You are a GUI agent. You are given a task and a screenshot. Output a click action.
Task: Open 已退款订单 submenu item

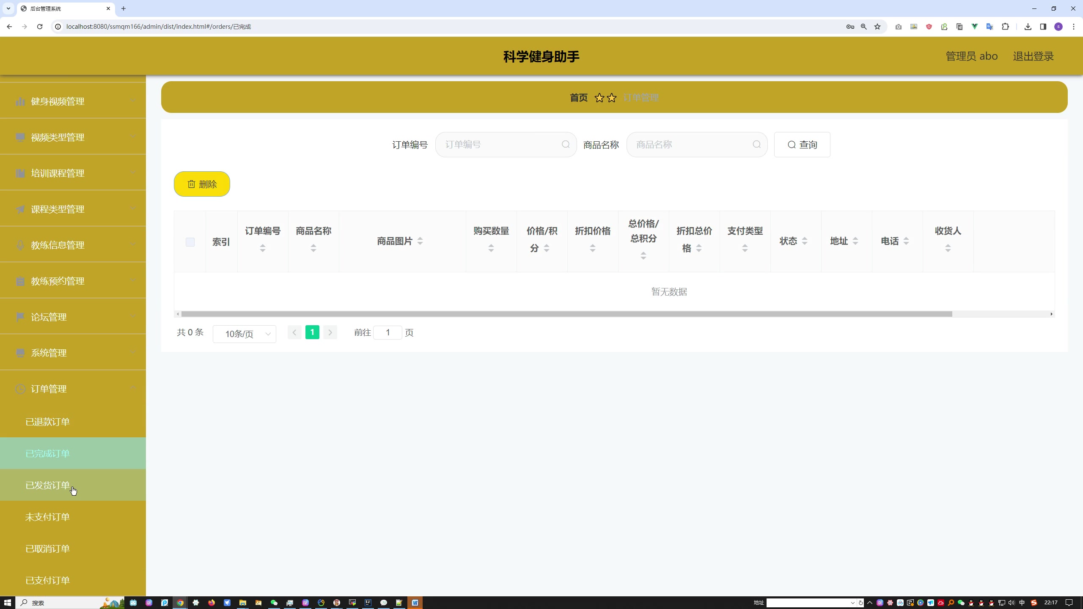(x=73, y=422)
